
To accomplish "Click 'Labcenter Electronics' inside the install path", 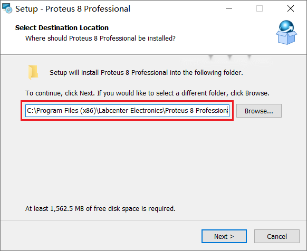I will 131,111.
